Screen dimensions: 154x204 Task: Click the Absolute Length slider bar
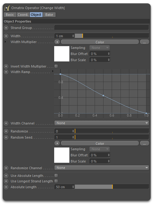[112, 187]
